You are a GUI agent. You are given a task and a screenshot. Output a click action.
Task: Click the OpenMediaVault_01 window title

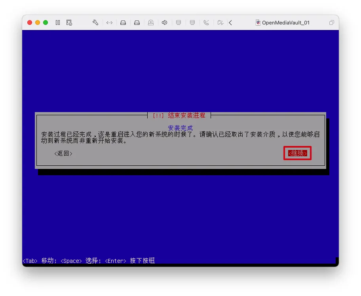pyautogui.click(x=286, y=23)
